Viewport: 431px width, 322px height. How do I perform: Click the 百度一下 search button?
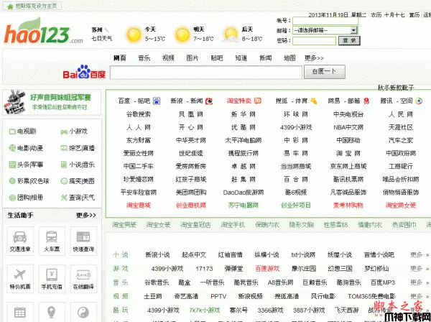pos(325,72)
